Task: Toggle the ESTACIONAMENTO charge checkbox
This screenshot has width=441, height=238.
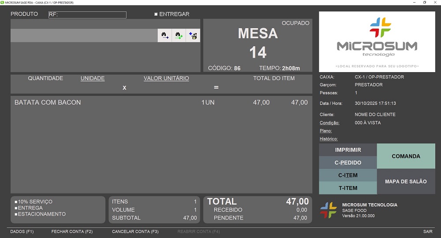Action: (x=16, y=214)
